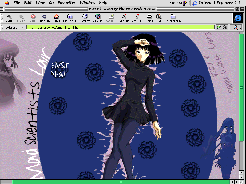Open the Mail toolbar icon
Screen dimensions: 246x184
click(159, 18)
